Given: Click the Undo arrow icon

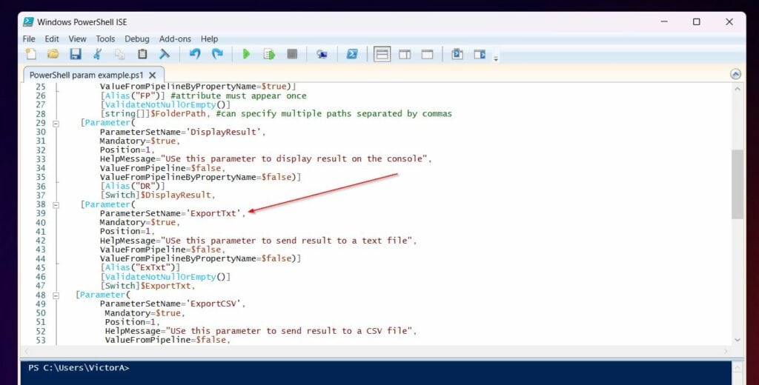Looking at the screenshot, I should click(195, 54).
